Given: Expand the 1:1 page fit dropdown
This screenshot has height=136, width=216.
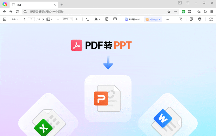Looking at the screenshot, I should (50, 19).
